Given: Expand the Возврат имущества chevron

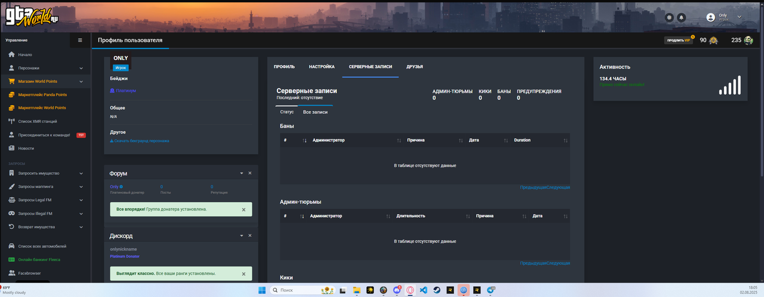Looking at the screenshot, I should 81,227.
